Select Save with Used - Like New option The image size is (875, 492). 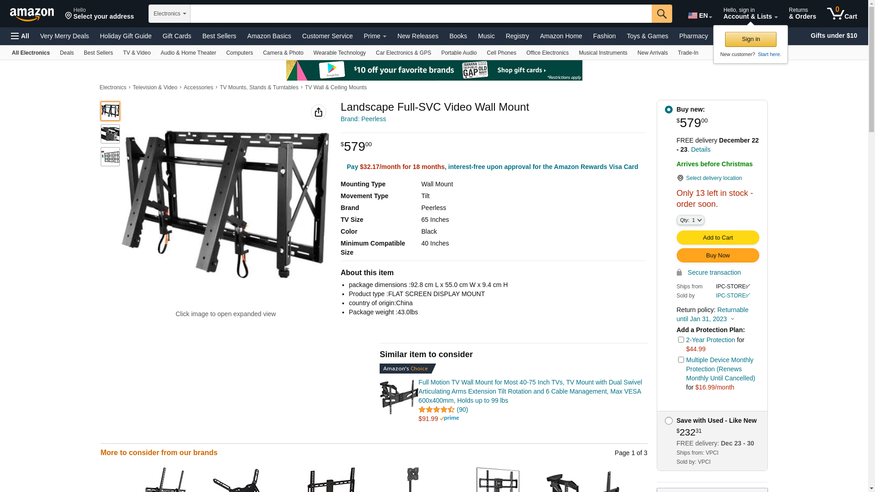669,420
